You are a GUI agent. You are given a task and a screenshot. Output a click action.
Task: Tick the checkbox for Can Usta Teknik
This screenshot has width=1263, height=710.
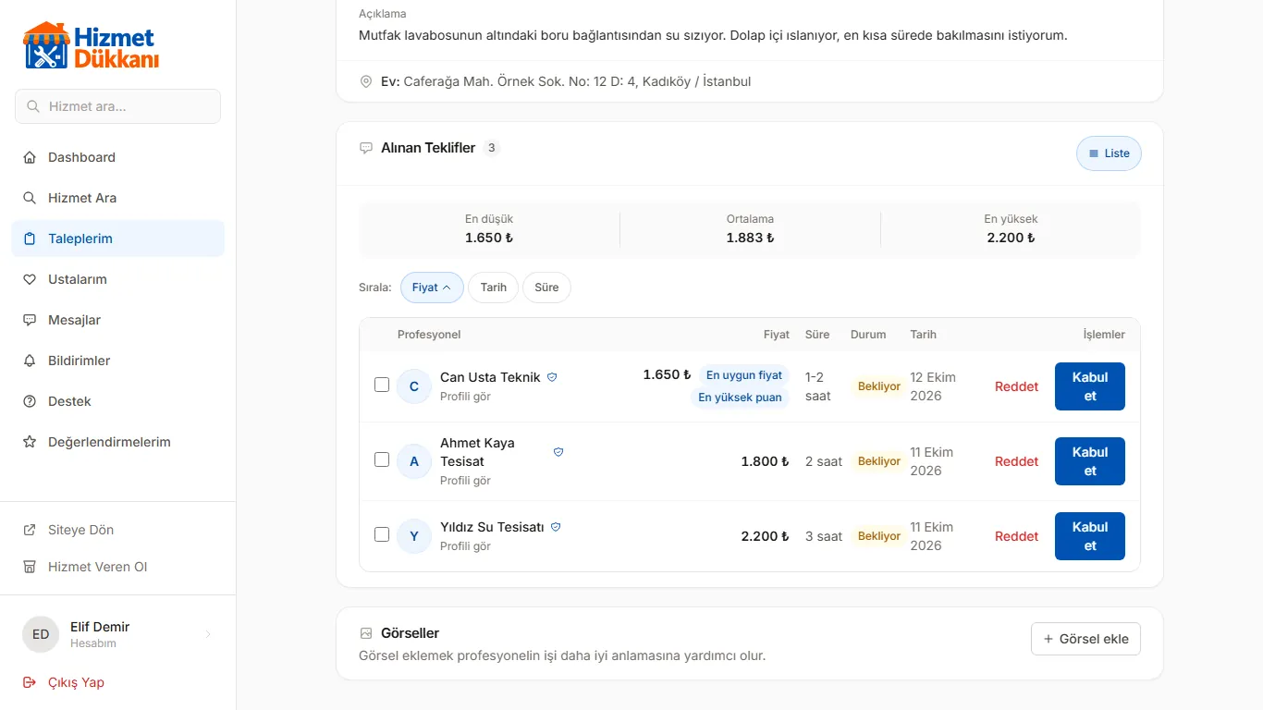[x=382, y=385]
